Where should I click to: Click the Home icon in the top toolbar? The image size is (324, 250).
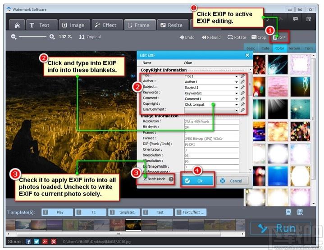click(17, 25)
